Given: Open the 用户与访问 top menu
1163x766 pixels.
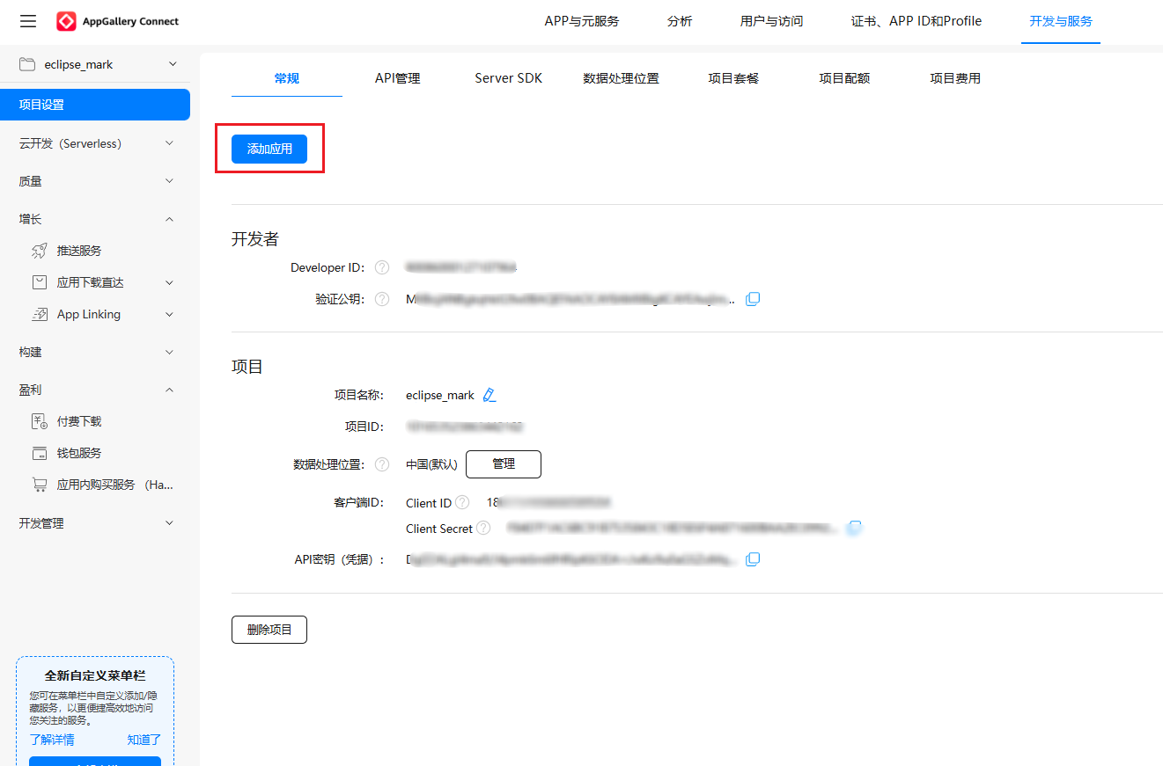Looking at the screenshot, I should coord(772,21).
